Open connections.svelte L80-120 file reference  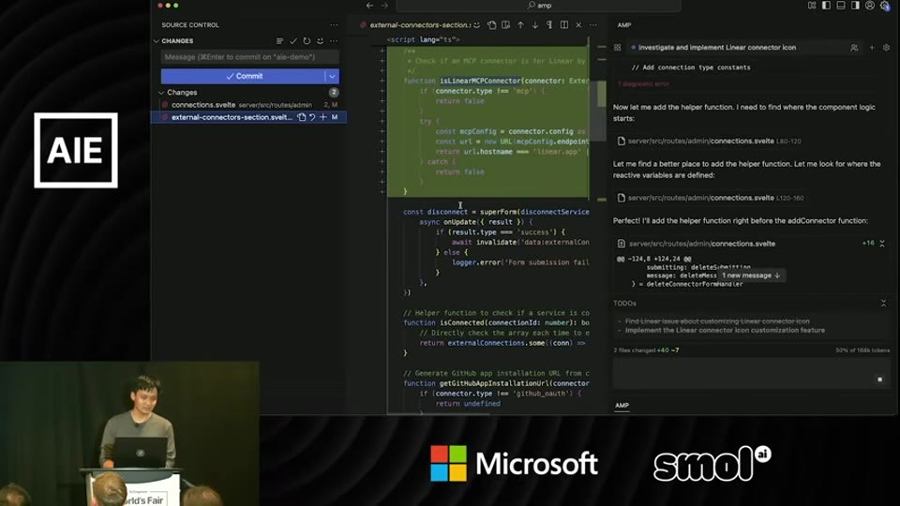[x=710, y=141]
